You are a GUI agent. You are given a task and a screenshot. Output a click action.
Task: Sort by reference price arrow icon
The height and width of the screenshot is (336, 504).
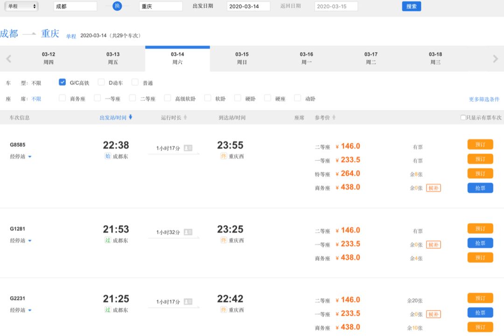(x=334, y=117)
